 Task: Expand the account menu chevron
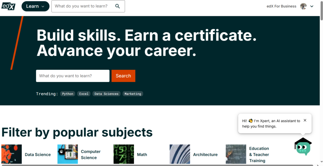click(x=312, y=6)
